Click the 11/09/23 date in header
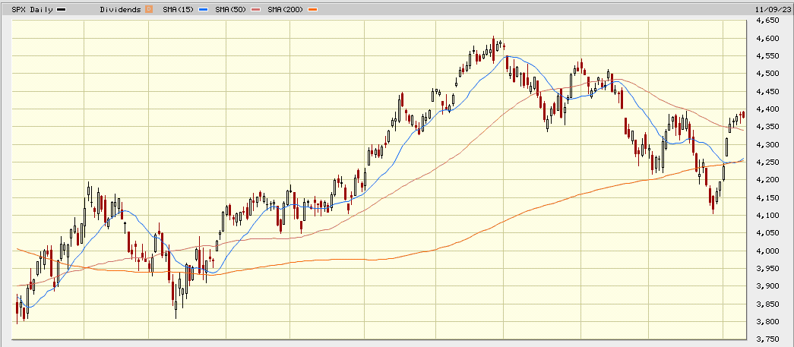Screen dimensions: 794x347 (x=772, y=8)
